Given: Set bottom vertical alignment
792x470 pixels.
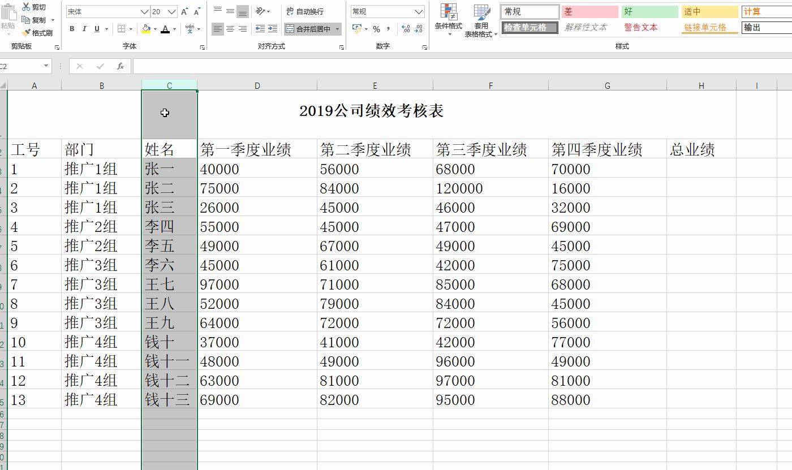Looking at the screenshot, I should [x=243, y=11].
